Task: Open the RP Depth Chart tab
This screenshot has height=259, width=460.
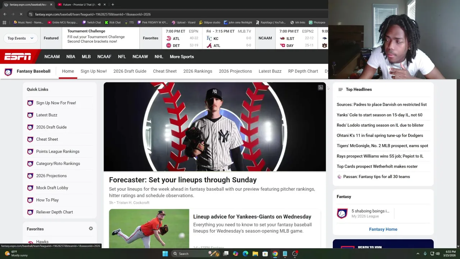Action: pyautogui.click(x=303, y=71)
